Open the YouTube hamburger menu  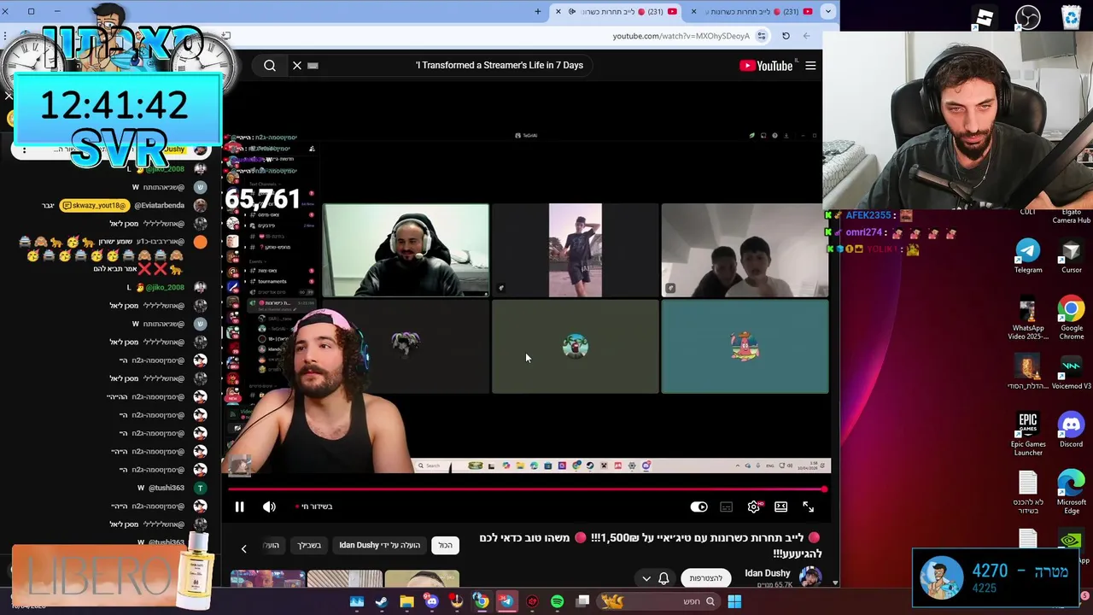pyautogui.click(x=810, y=66)
